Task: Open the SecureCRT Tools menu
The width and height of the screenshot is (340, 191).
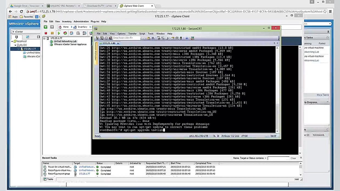Action: pos(151,34)
